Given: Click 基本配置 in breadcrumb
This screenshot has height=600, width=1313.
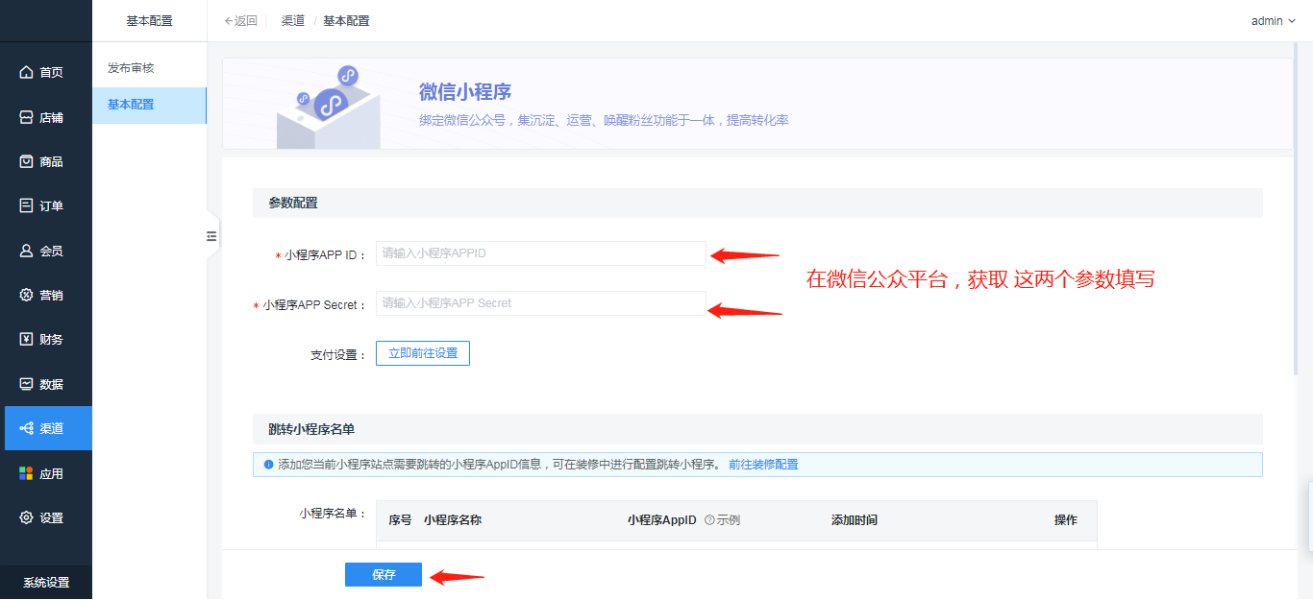Looking at the screenshot, I should [x=346, y=20].
